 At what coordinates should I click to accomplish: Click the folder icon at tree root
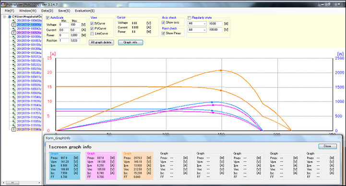click(10, 17)
